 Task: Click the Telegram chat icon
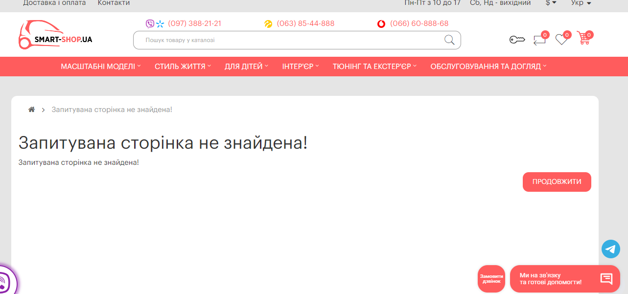pos(610,249)
